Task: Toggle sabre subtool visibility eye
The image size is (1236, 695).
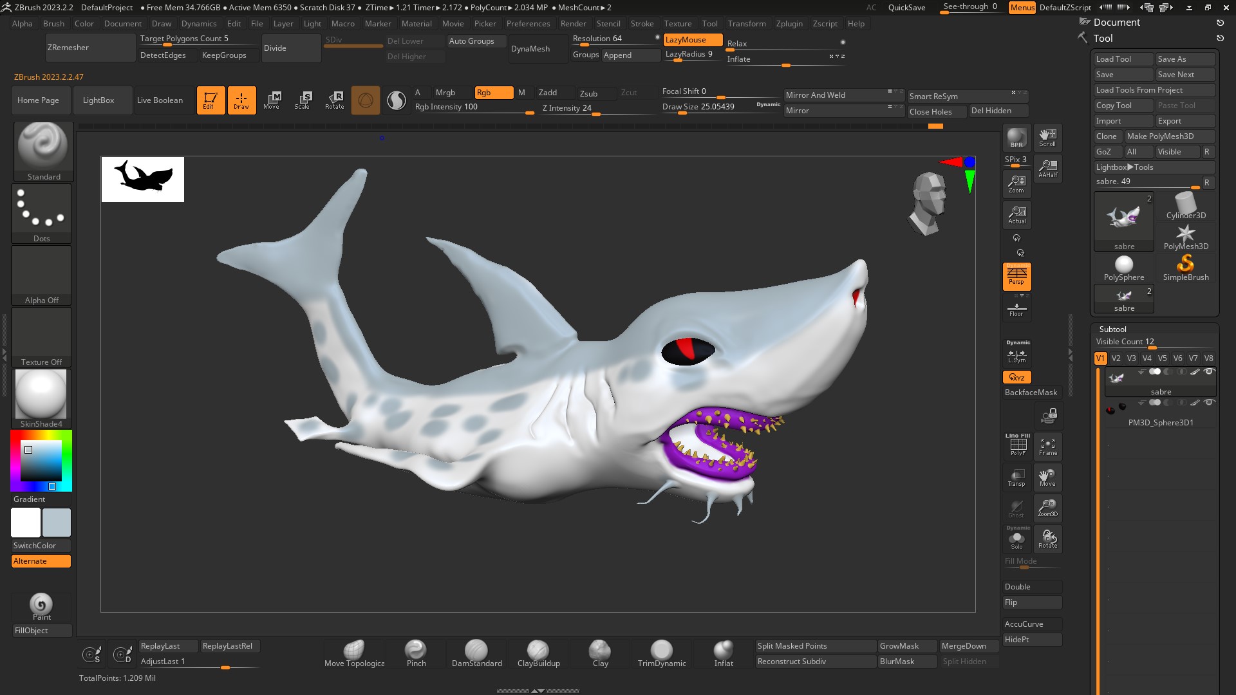Action: [x=1209, y=372]
